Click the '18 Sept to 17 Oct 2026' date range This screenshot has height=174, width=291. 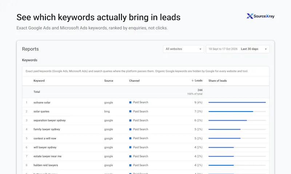tap(223, 49)
